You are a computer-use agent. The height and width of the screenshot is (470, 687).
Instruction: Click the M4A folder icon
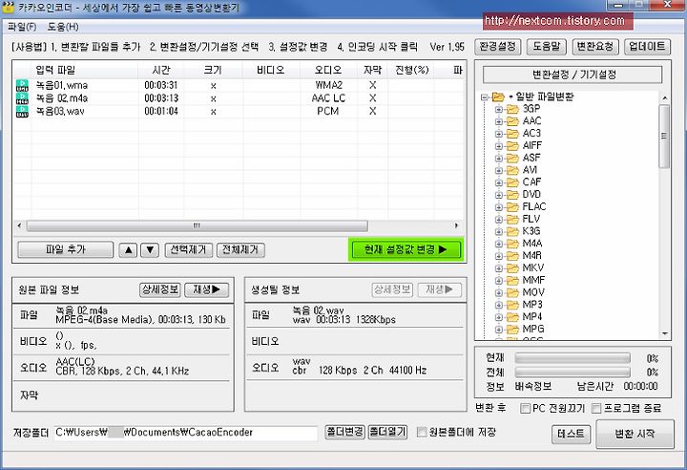point(512,244)
